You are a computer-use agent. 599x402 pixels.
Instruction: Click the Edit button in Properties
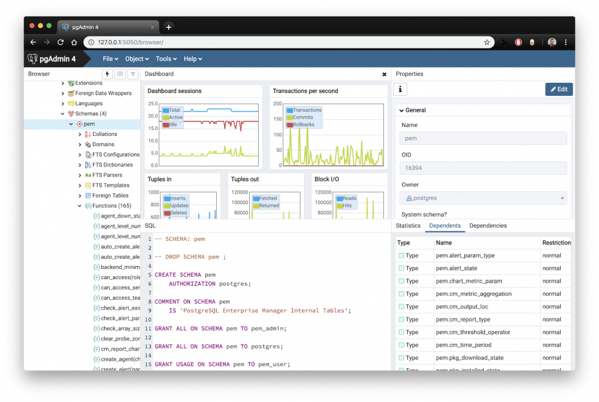click(x=559, y=89)
